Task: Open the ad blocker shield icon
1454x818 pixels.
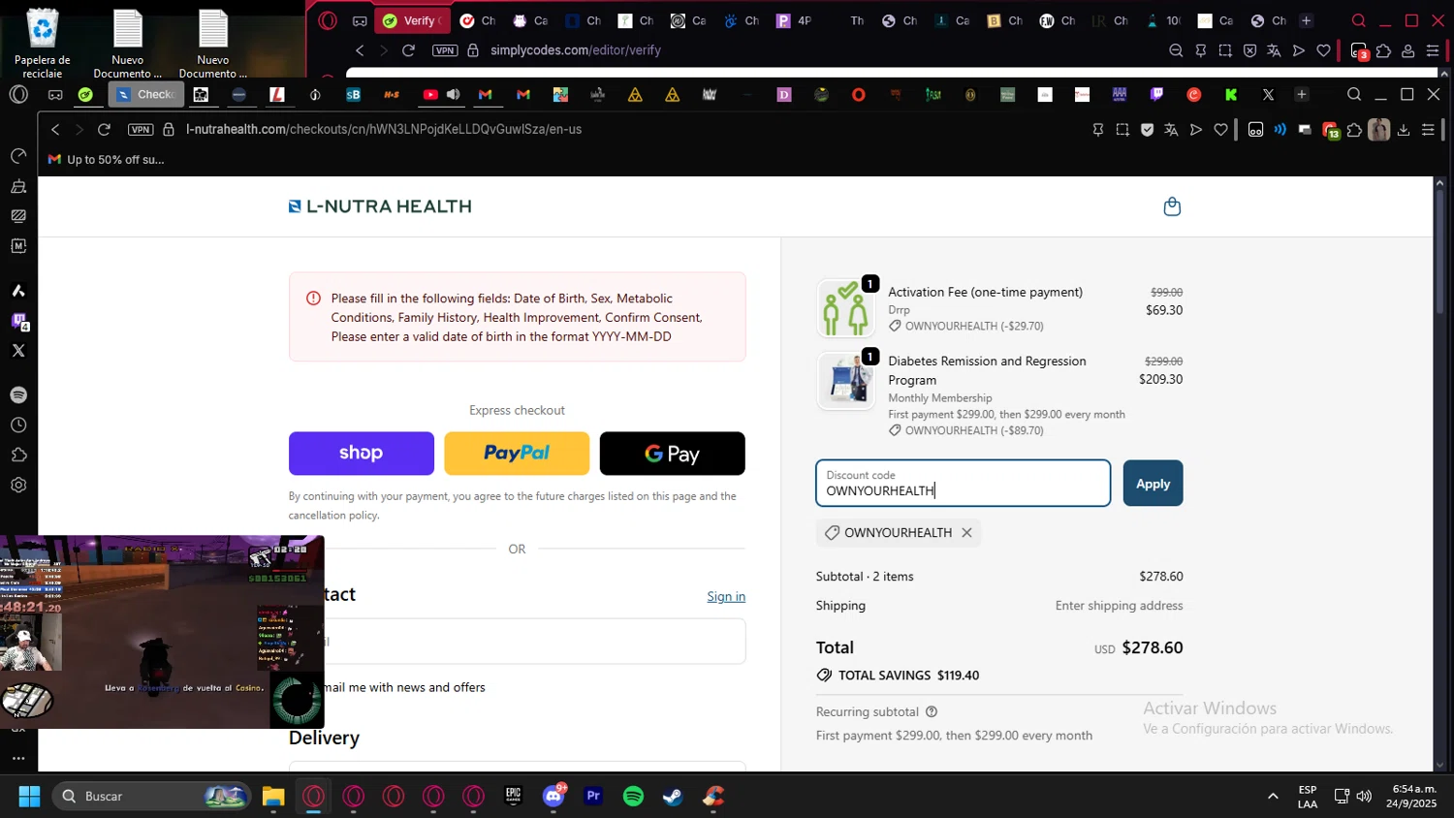Action: (x=1147, y=130)
